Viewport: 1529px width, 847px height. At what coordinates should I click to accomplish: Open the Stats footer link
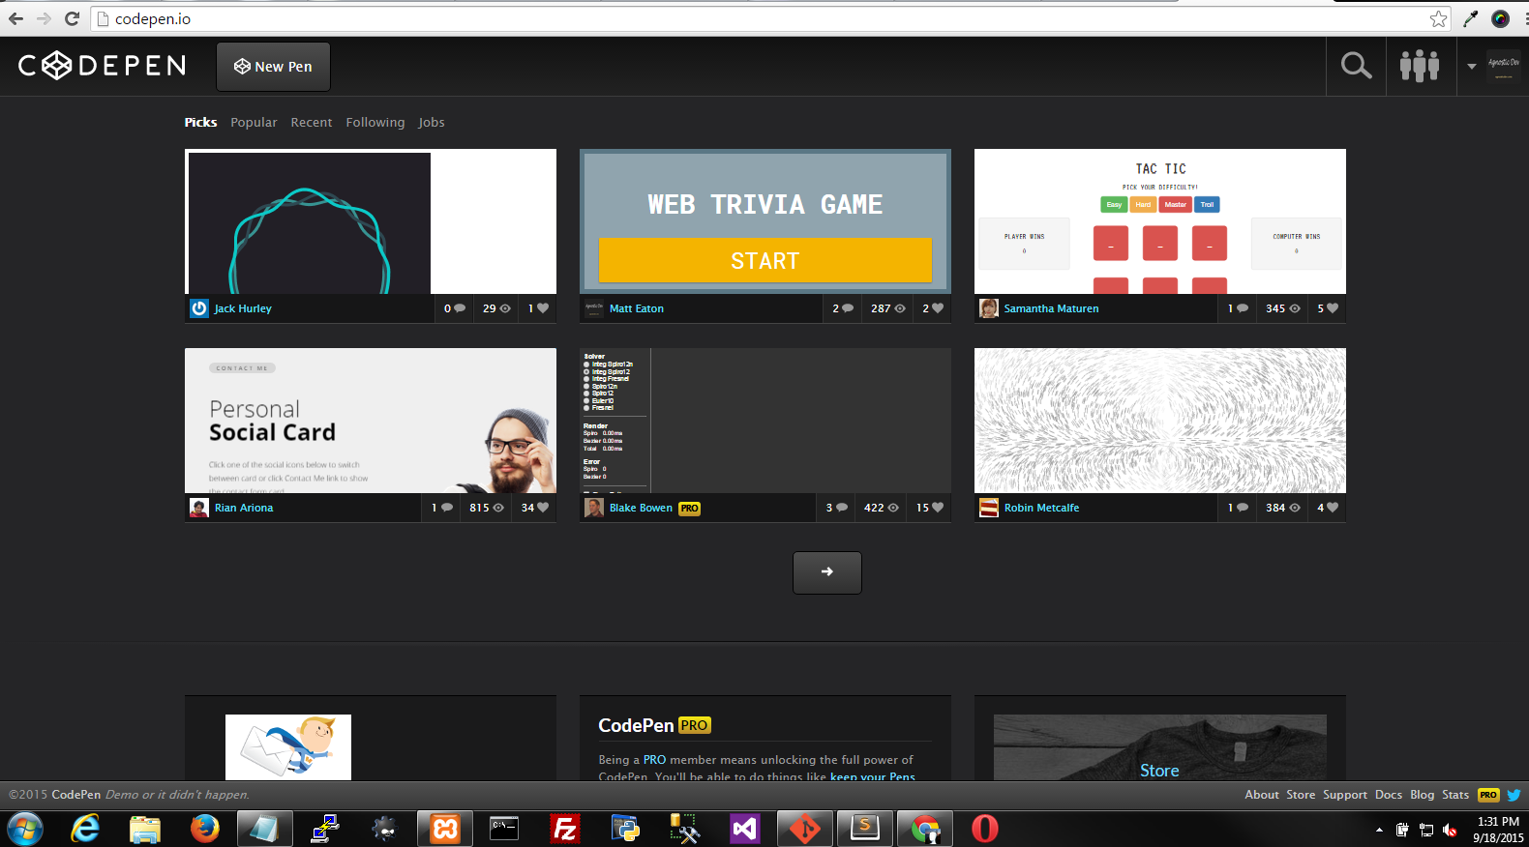click(x=1455, y=795)
